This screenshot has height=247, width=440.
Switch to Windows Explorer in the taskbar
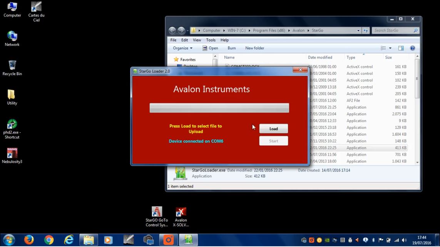pos(89,240)
